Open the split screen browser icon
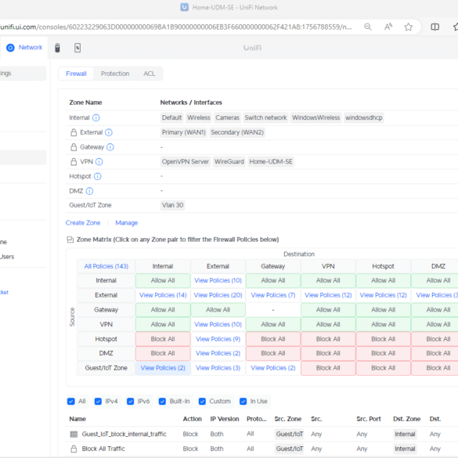 [x=435, y=27]
